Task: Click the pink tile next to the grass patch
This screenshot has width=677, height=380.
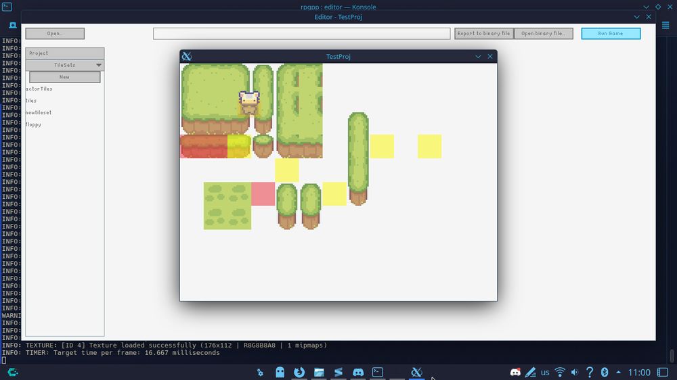Action: [x=263, y=193]
